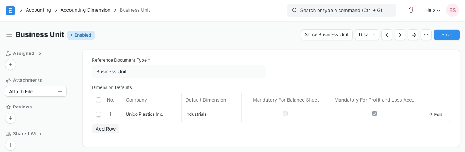Click the print icon
The height and width of the screenshot is (152, 465).
tap(413, 35)
